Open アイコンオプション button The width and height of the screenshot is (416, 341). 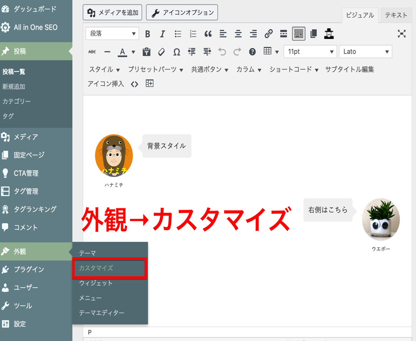click(x=182, y=13)
